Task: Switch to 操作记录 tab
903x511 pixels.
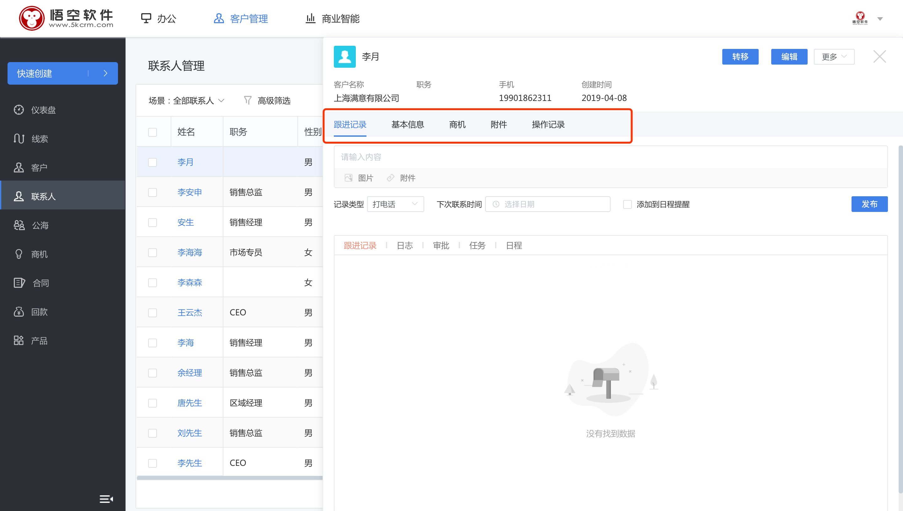Action: point(548,124)
